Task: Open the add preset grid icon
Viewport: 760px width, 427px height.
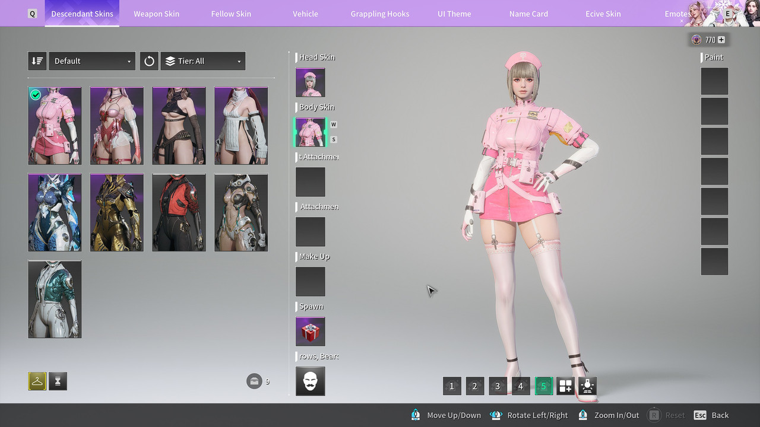Action: click(x=566, y=386)
